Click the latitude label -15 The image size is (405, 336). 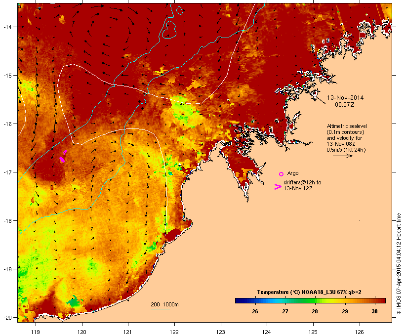tap(7, 75)
